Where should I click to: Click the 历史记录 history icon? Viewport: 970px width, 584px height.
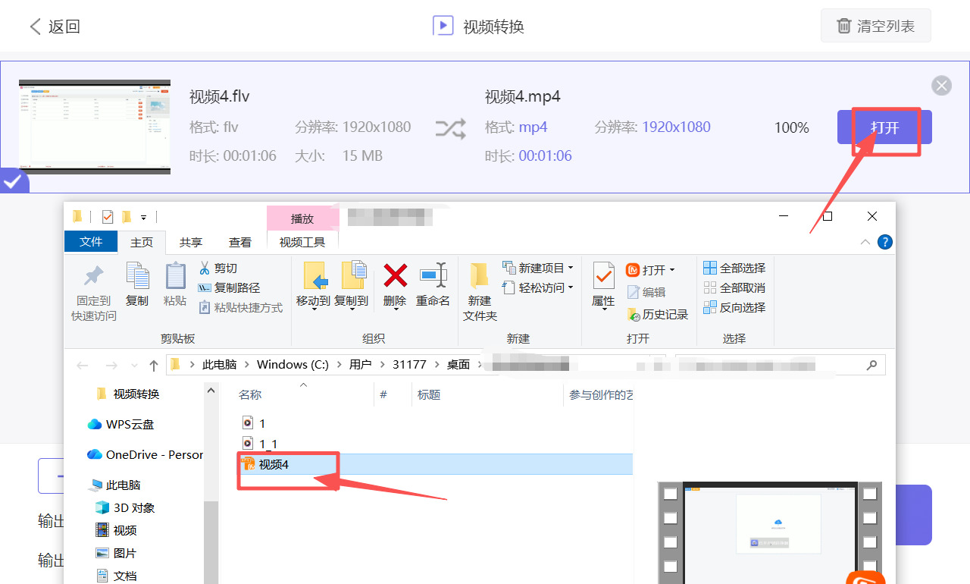[x=656, y=314]
